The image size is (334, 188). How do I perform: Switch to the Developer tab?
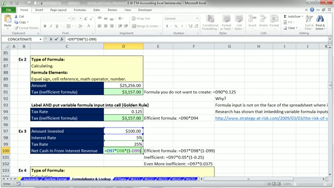pos(145,10)
